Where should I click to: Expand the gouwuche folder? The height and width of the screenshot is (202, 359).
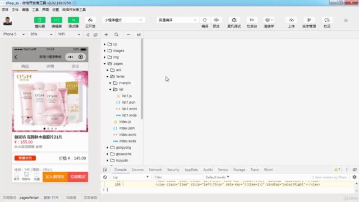(107, 154)
